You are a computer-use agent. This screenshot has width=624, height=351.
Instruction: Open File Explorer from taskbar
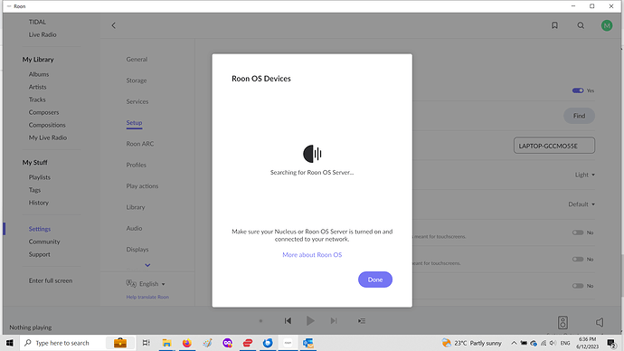pyautogui.click(x=166, y=343)
